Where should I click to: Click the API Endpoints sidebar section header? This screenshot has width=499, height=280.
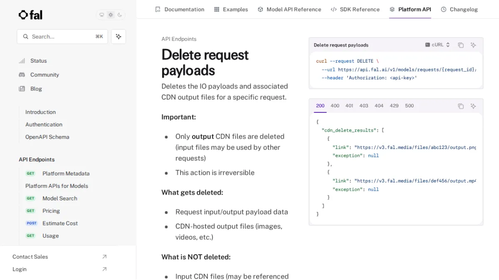[37, 159]
